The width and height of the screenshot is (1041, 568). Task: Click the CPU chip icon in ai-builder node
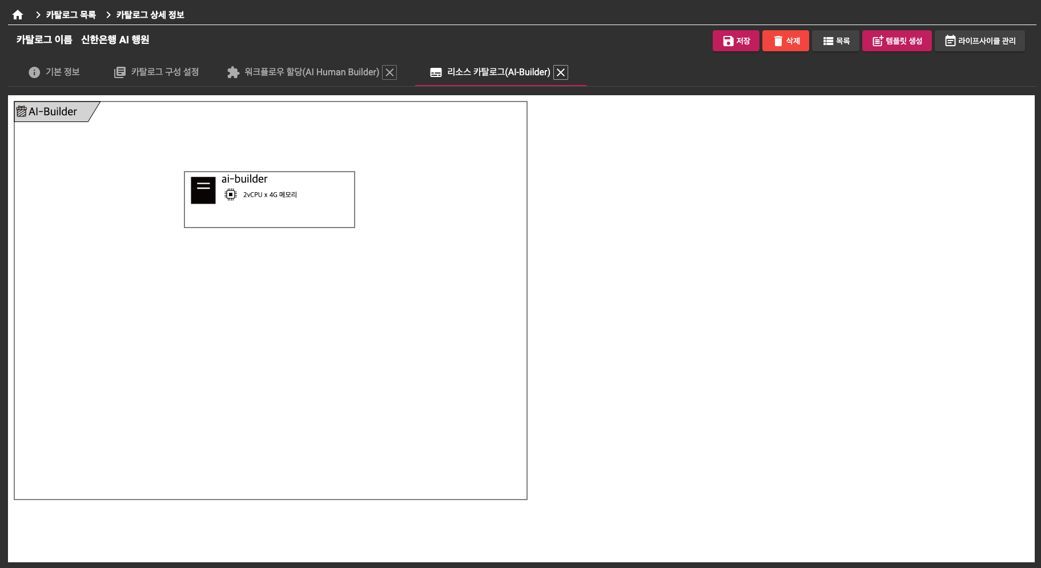click(231, 194)
